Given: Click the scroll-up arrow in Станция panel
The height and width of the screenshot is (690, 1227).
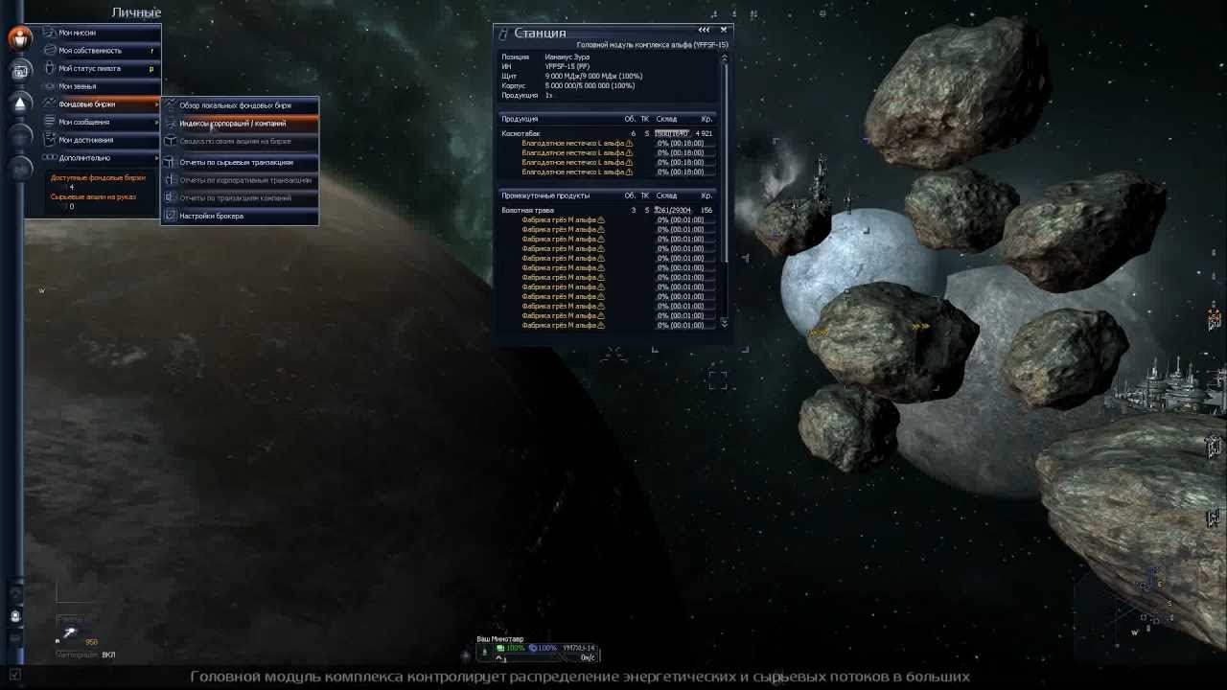Looking at the screenshot, I should pos(724,57).
